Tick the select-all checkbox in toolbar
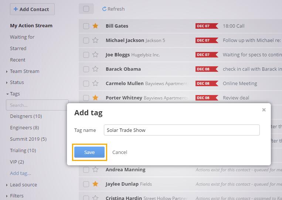The image size is (282, 200). [x=86, y=9]
